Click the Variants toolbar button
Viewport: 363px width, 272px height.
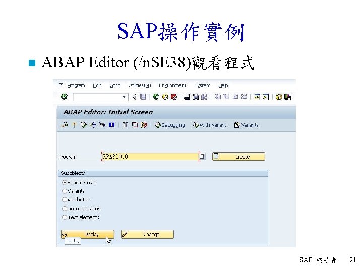(247, 125)
